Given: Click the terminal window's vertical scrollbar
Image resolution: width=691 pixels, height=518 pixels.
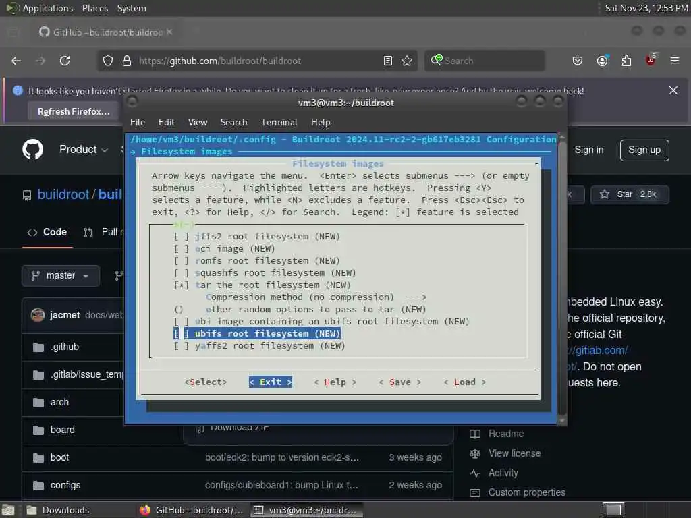Looking at the screenshot, I should pyautogui.click(x=562, y=279).
